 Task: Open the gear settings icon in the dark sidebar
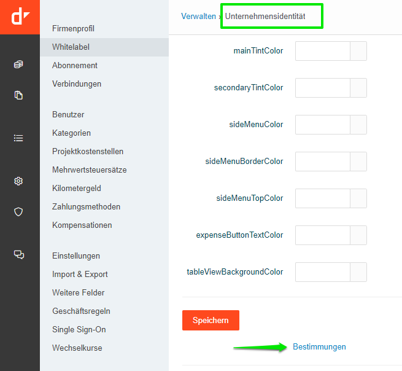tap(18, 181)
